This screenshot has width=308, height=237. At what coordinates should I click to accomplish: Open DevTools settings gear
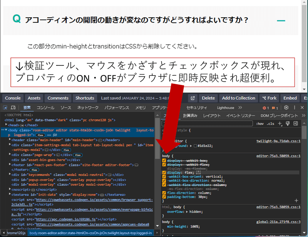[286, 107]
